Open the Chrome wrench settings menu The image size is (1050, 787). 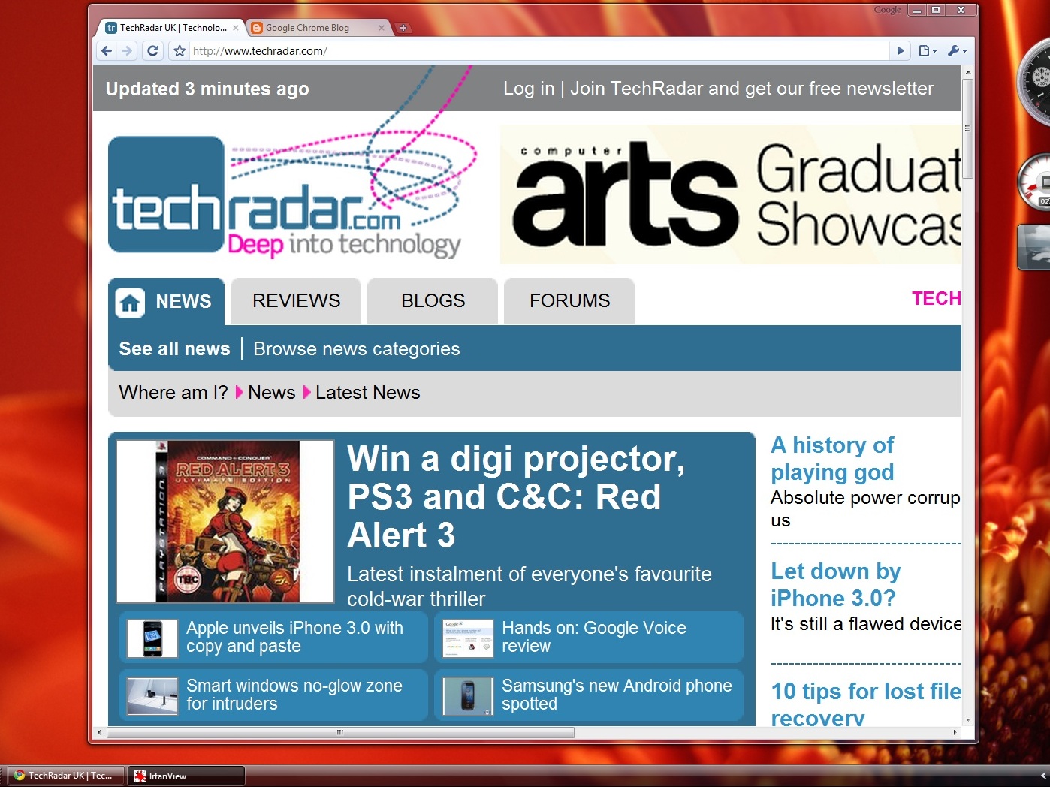[x=957, y=51]
